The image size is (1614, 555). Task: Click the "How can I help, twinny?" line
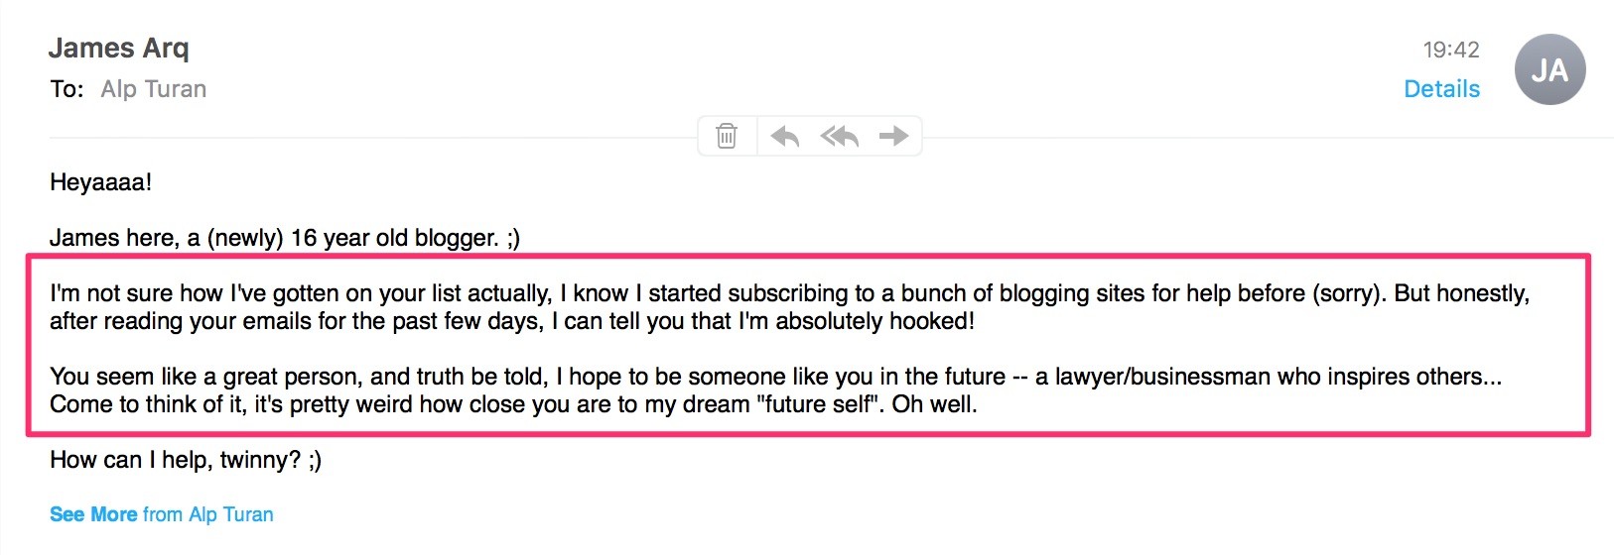(x=185, y=460)
